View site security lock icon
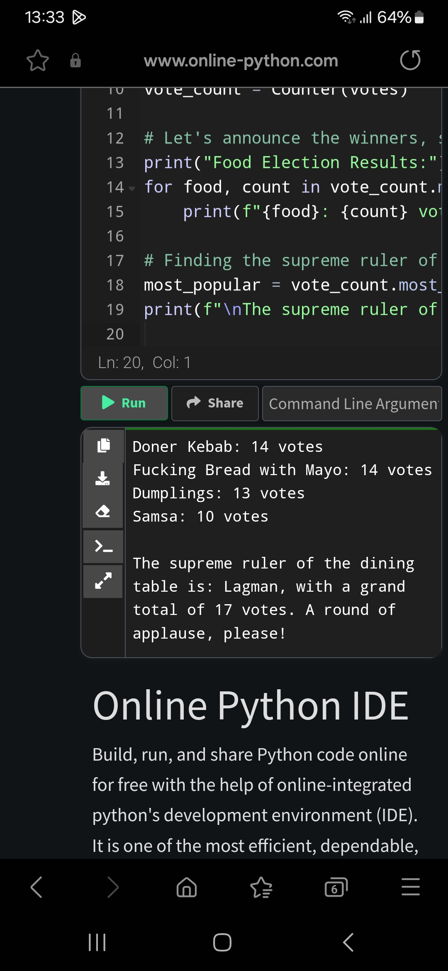Viewport: 448px width, 971px height. pyautogui.click(x=75, y=61)
